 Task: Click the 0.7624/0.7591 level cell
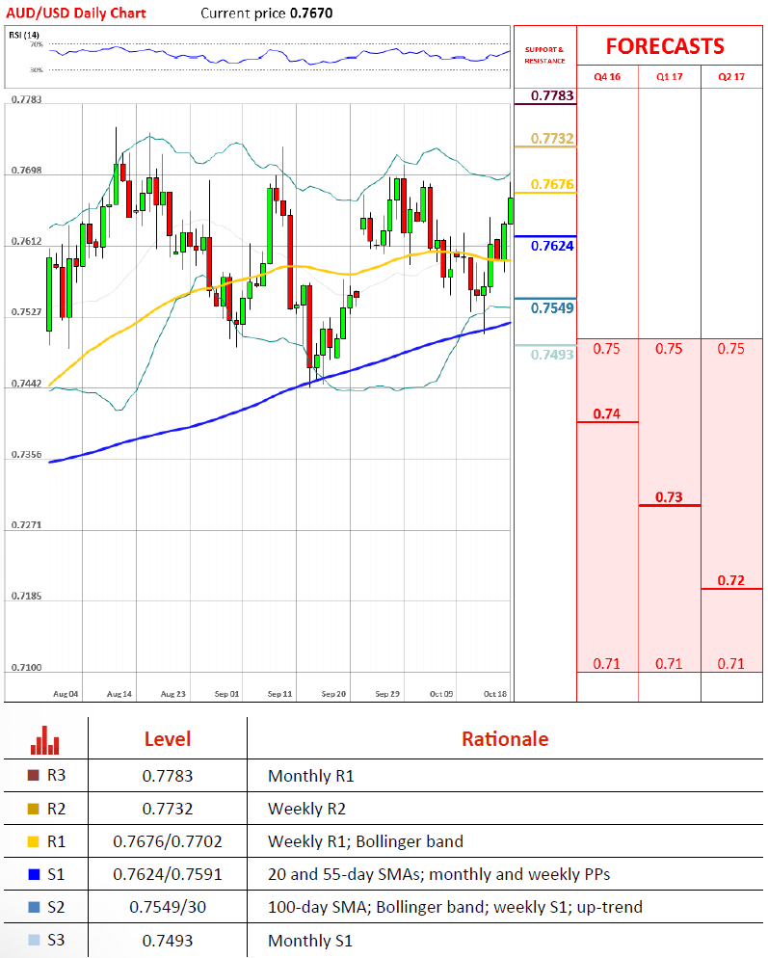tap(168, 875)
